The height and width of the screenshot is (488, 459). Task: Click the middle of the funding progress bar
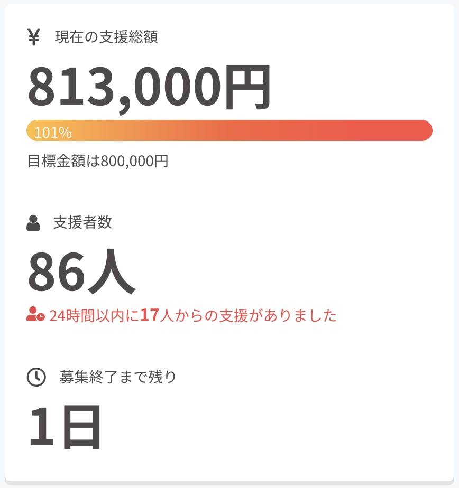click(229, 130)
